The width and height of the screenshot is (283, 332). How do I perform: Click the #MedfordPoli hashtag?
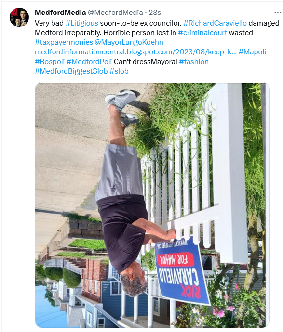tap(89, 62)
